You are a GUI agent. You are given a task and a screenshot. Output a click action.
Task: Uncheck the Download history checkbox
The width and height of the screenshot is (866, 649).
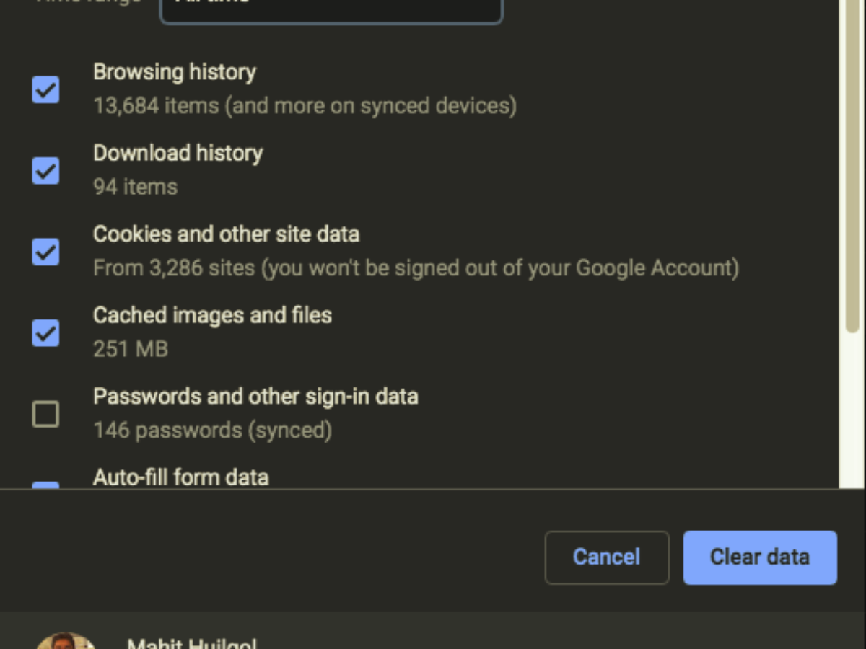pos(45,171)
